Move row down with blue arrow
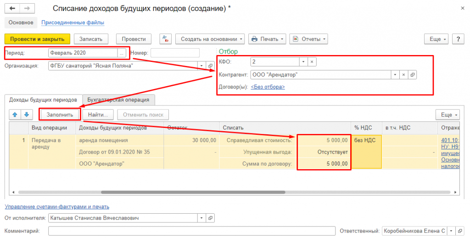This screenshot has height=238, width=470. point(26,114)
